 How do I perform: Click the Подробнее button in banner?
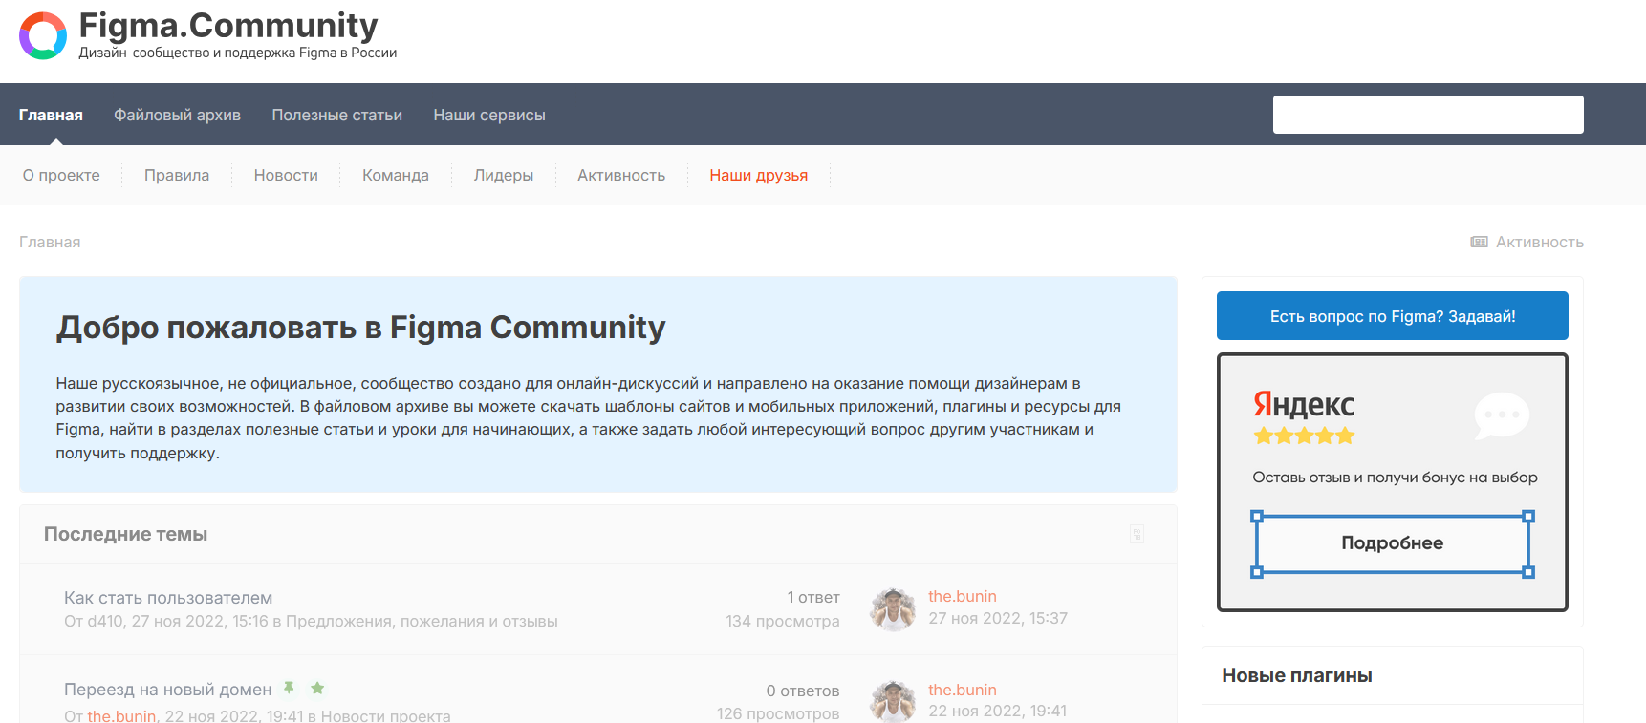(1392, 543)
